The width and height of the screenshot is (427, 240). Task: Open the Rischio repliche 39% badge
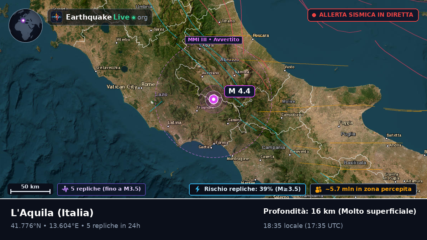(247, 189)
